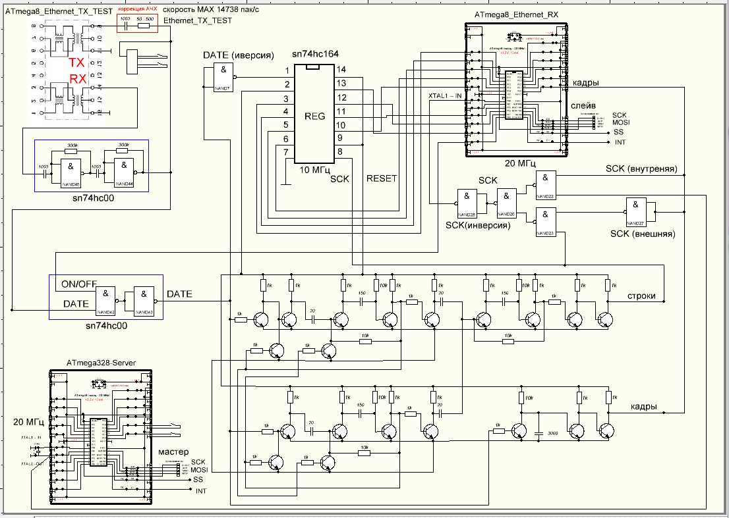Select the NAND22 gate symbol
This screenshot has height=518, width=729.
pos(546,185)
